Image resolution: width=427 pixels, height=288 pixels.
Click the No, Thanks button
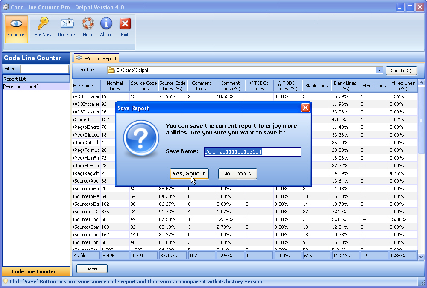click(237, 174)
